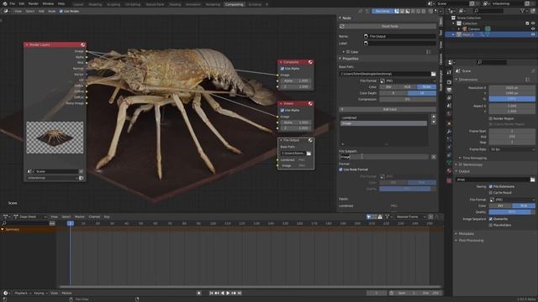Click the node Name field showing File Output
This screenshot has width=538, height=302.
pyautogui.click(x=399, y=36)
